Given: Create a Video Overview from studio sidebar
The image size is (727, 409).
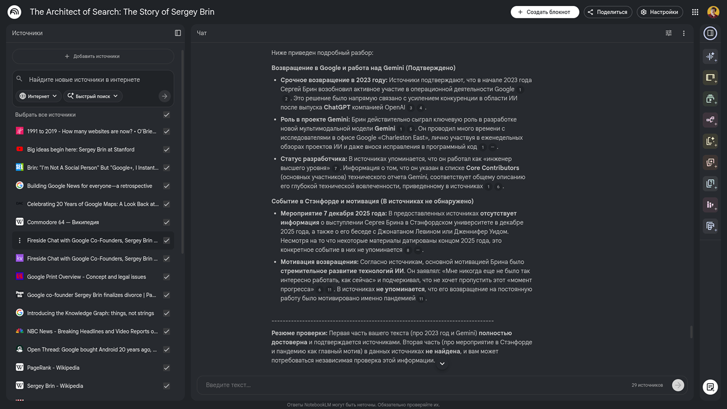Looking at the screenshot, I should click(x=710, y=99).
